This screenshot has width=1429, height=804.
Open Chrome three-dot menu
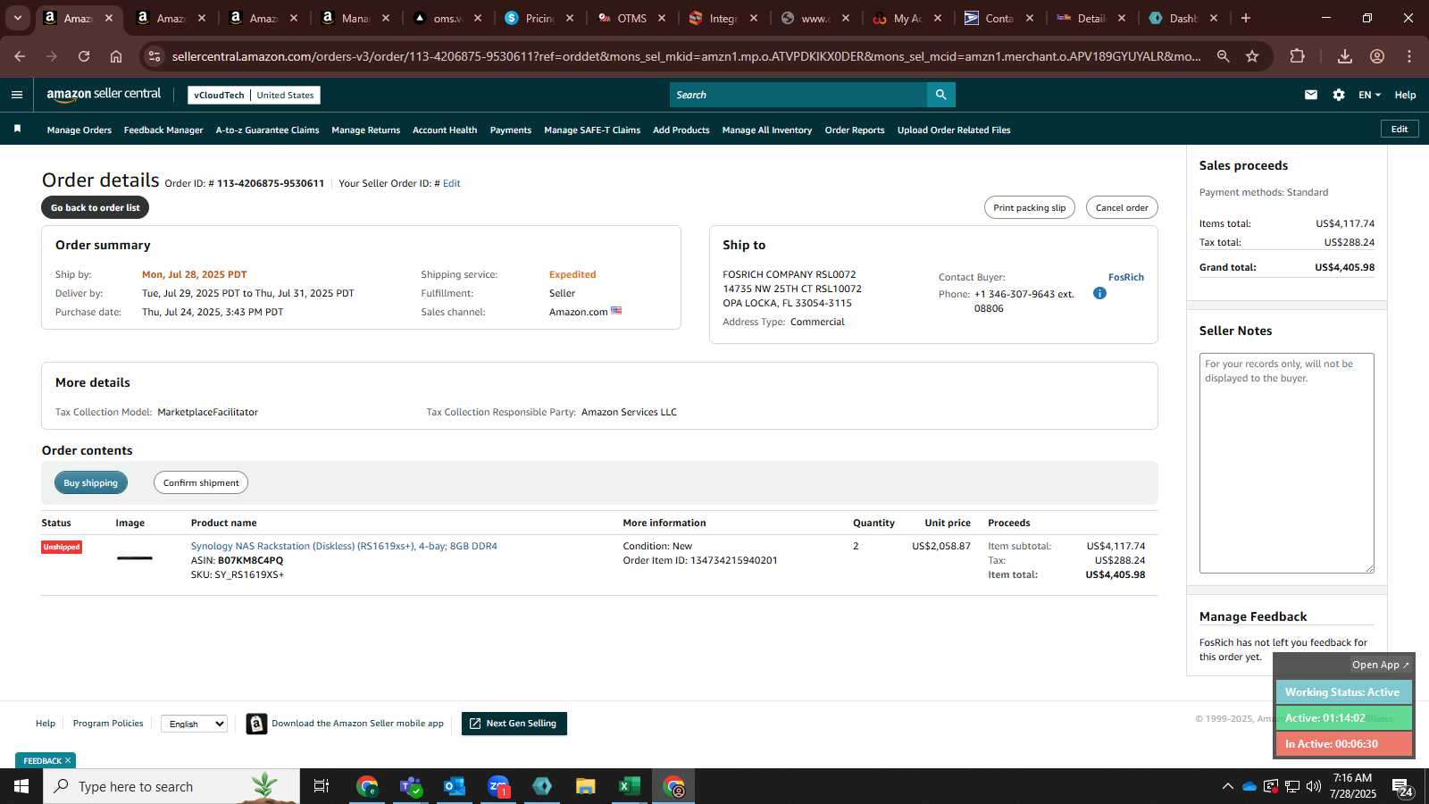coord(1409,56)
